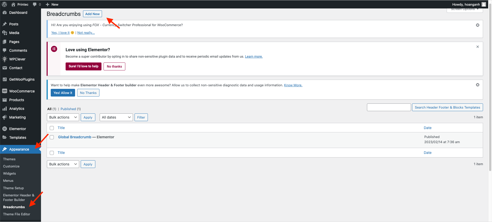Click the Analytics bar chart icon
This screenshot has width=492, height=222.
[5, 109]
